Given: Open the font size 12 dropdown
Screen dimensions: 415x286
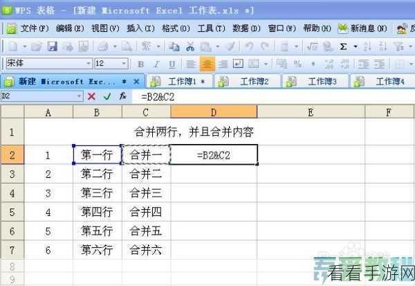Looking at the screenshot, I should tap(124, 64).
